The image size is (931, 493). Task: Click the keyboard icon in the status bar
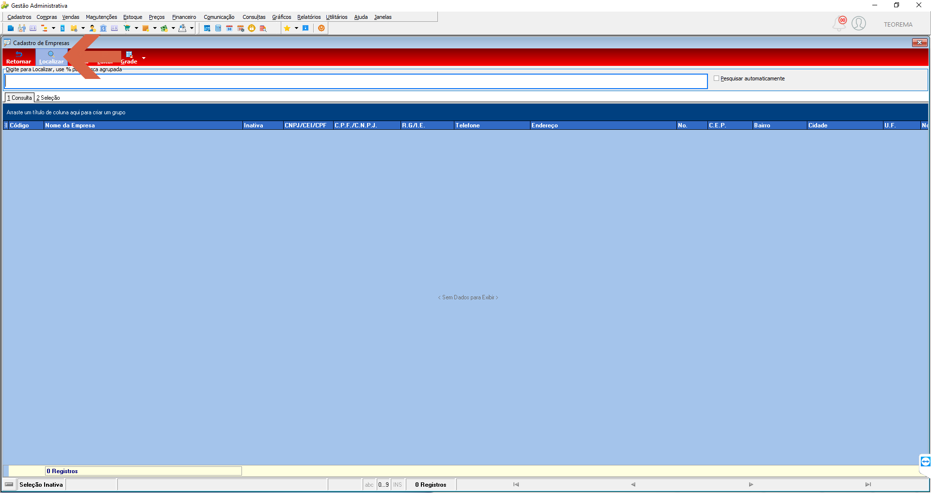(x=9, y=484)
